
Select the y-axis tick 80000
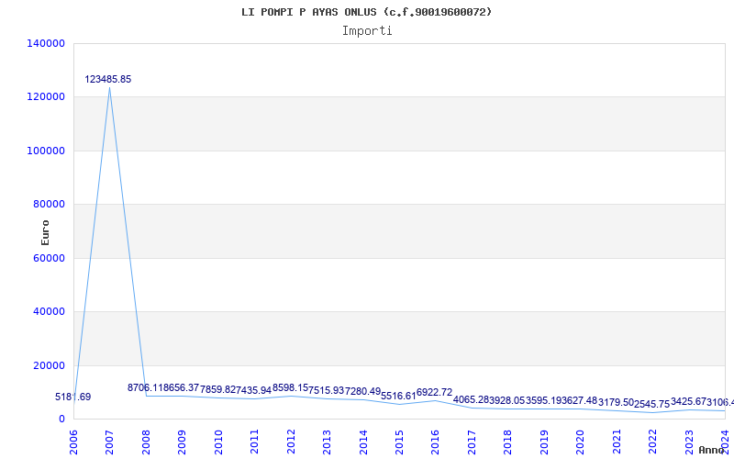pos(49,204)
